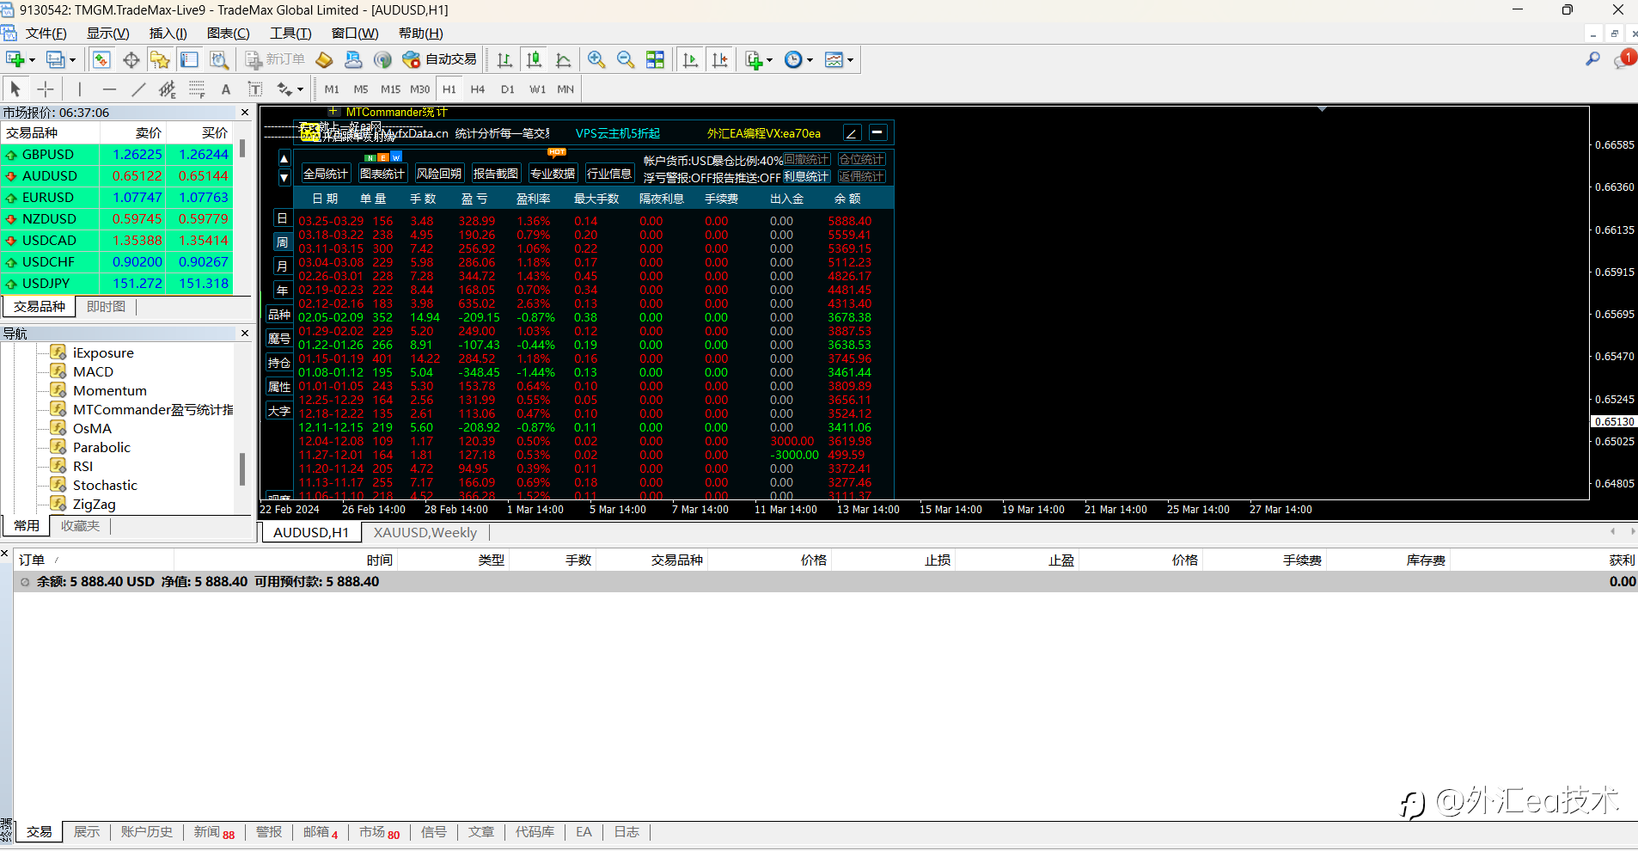Open dropdown arrow next to new chart icon
The height and width of the screenshot is (851, 1638).
[33, 60]
